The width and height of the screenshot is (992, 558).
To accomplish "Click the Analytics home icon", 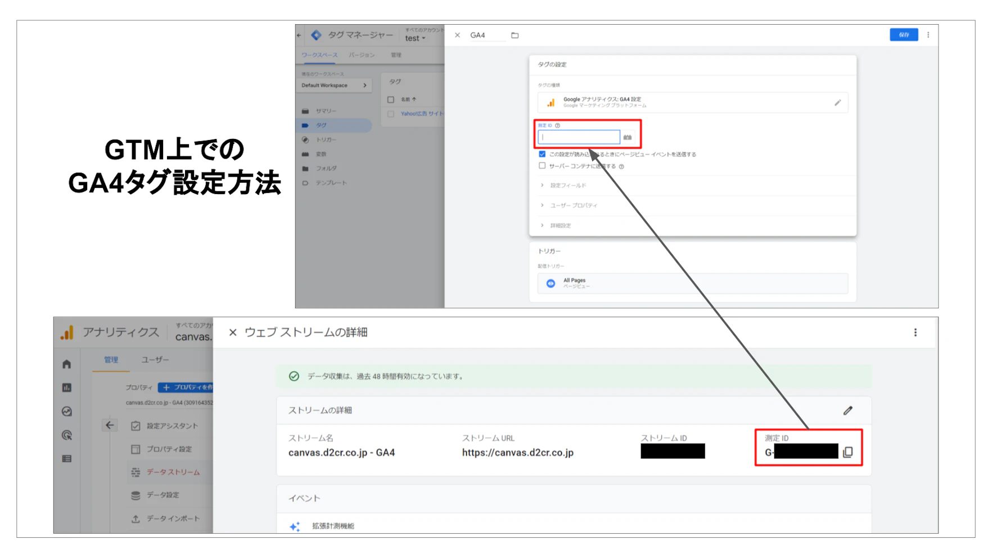I will click(x=67, y=364).
